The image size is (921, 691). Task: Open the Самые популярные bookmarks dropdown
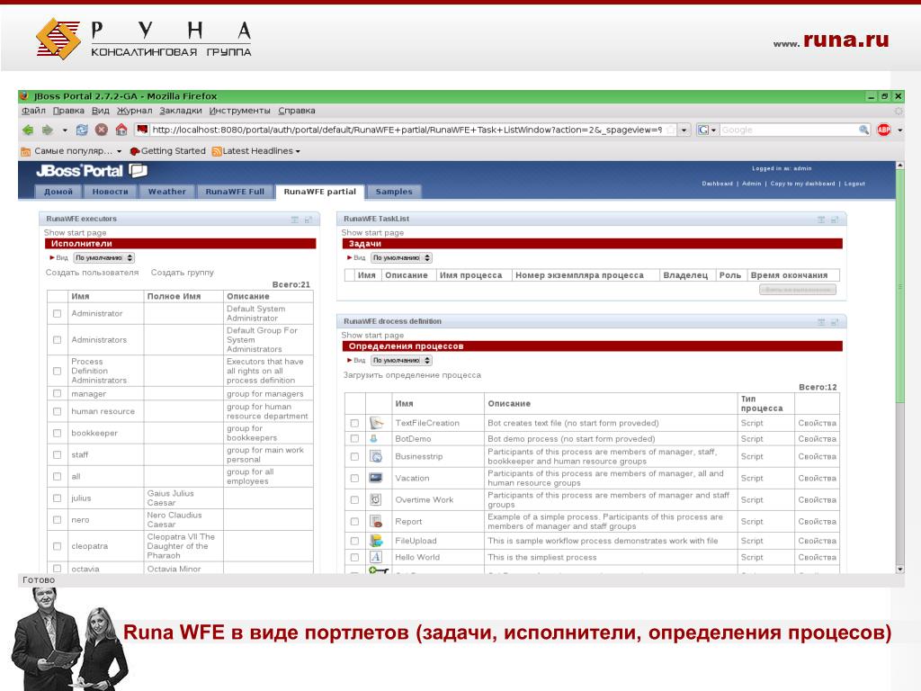tap(120, 151)
